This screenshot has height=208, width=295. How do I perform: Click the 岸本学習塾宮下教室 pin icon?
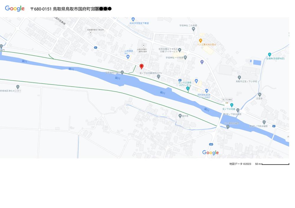pyautogui.click(x=133, y=19)
